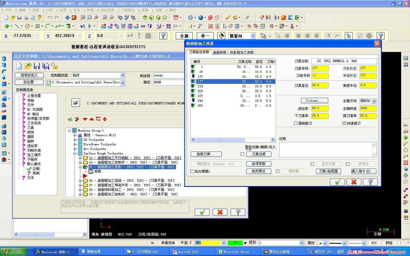Click the Zoom window magnifier icon
The height and width of the screenshot is (256, 410).
83,18
